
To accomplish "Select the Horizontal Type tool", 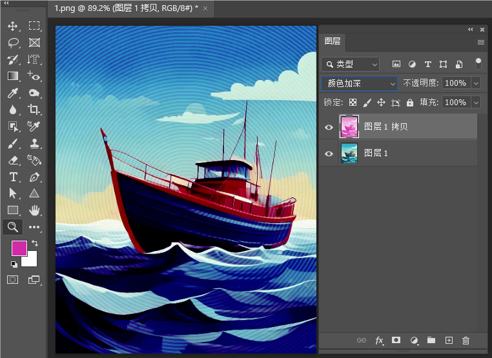I will click(x=13, y=177).
